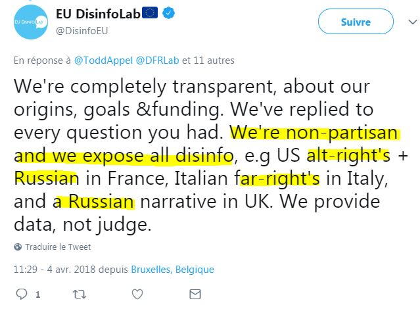
Task: Click the globe icon beside Traduire
Action: (x=18, y=247)
